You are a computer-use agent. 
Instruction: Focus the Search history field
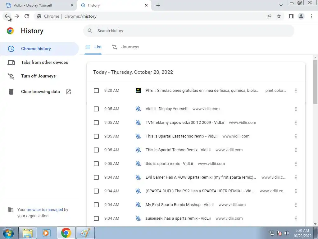click(189, 31)
